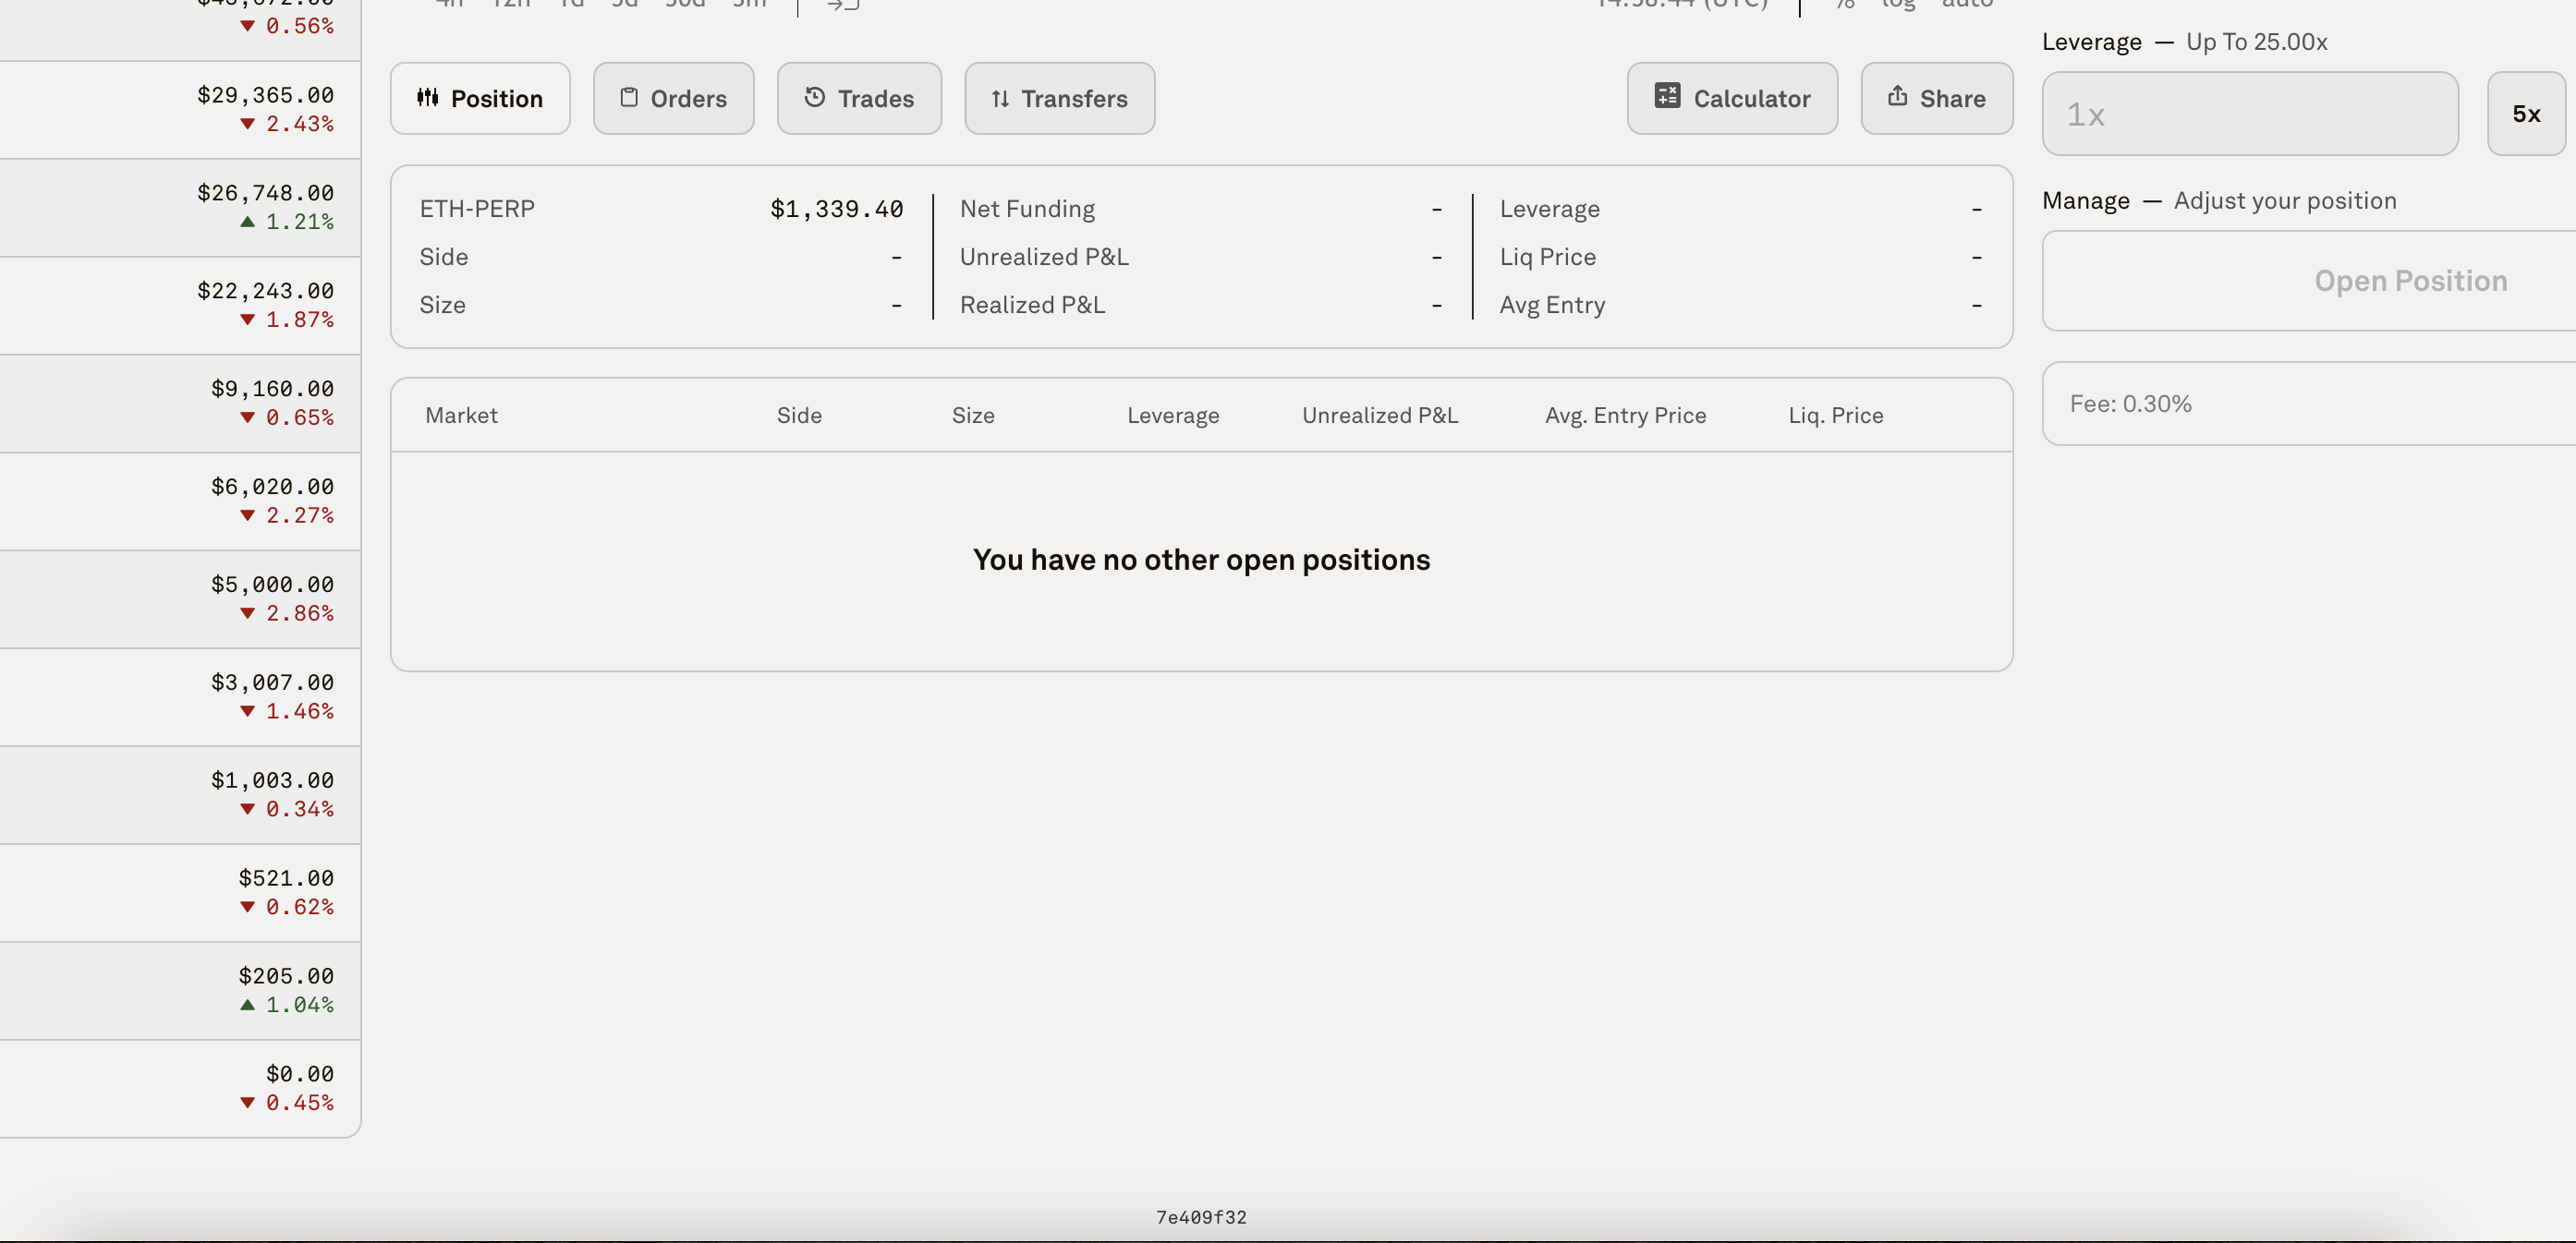The width and height of the screenshot is (2576, 1243).
Task: Select the $29,365.00 market row
Action: 180,110
